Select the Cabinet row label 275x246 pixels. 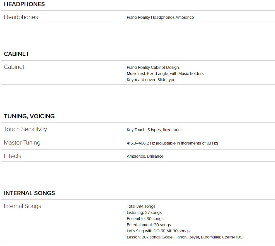14,67
